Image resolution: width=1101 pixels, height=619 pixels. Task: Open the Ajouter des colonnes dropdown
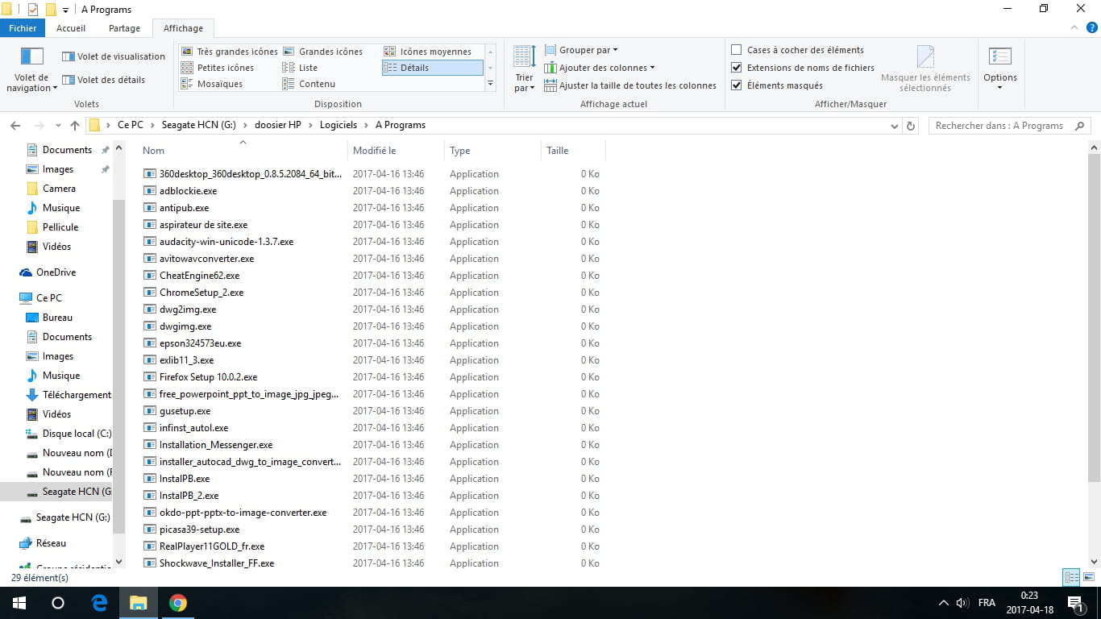[x=600, y=68]
